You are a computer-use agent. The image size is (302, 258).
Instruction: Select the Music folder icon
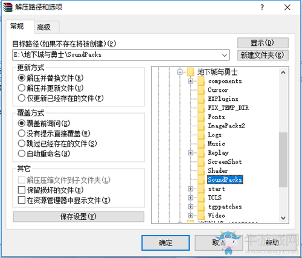[x=201, y=144]
